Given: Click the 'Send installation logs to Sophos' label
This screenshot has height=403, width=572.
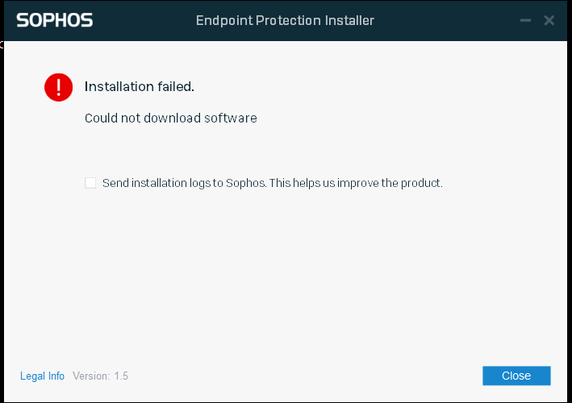Looking at the screenshot, I should click(184, 183).
